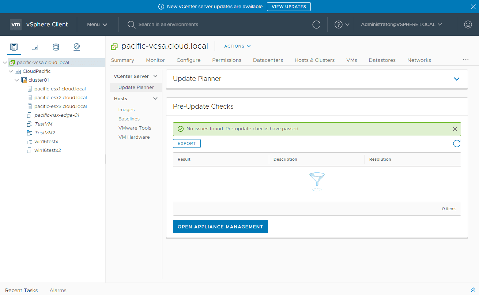The height and width of the screenshot is (295, 479).
Task: Click the CloudPacific datacenter icon
Action: point(19,71)
